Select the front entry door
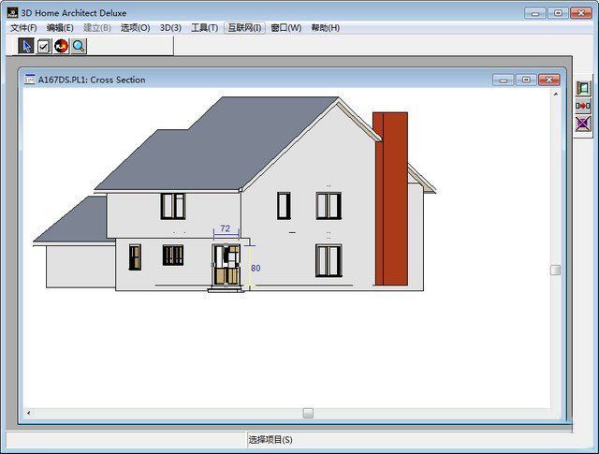599x454 pixels. point(226,265)
